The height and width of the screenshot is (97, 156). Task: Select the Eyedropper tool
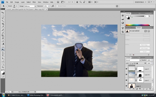3,27
